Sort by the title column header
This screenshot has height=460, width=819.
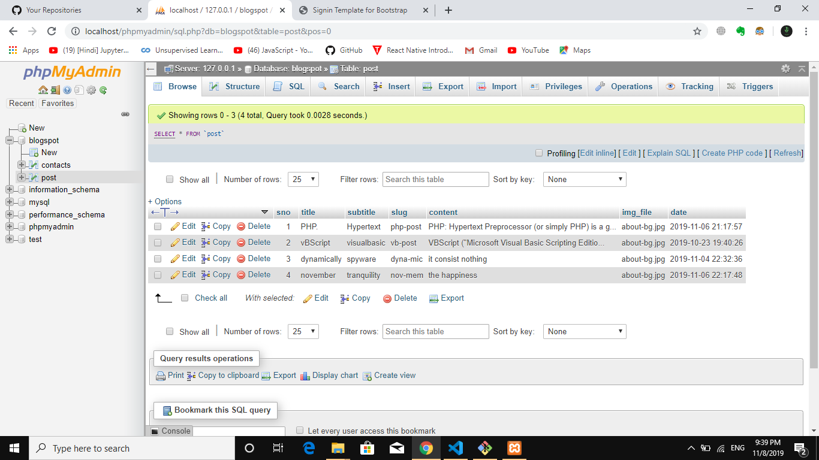tap(308, 213)
